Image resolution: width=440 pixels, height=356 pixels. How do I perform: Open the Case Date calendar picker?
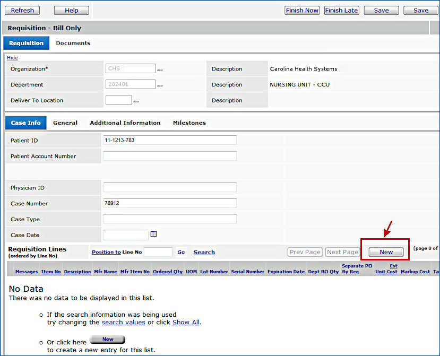point(153,234)
